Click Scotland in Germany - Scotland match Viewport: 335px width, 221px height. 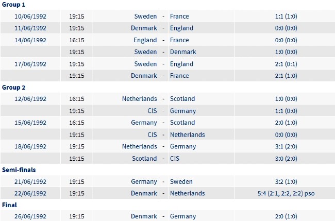coord(182,123)
